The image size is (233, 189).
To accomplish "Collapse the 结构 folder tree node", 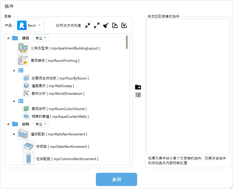I will pos(8,124).
